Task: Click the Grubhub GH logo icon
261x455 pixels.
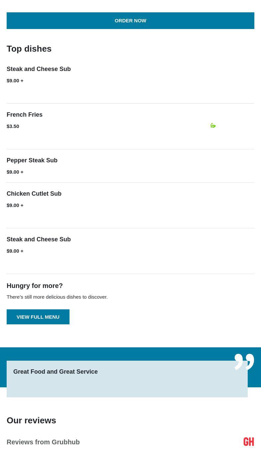Action: [249, 442]
